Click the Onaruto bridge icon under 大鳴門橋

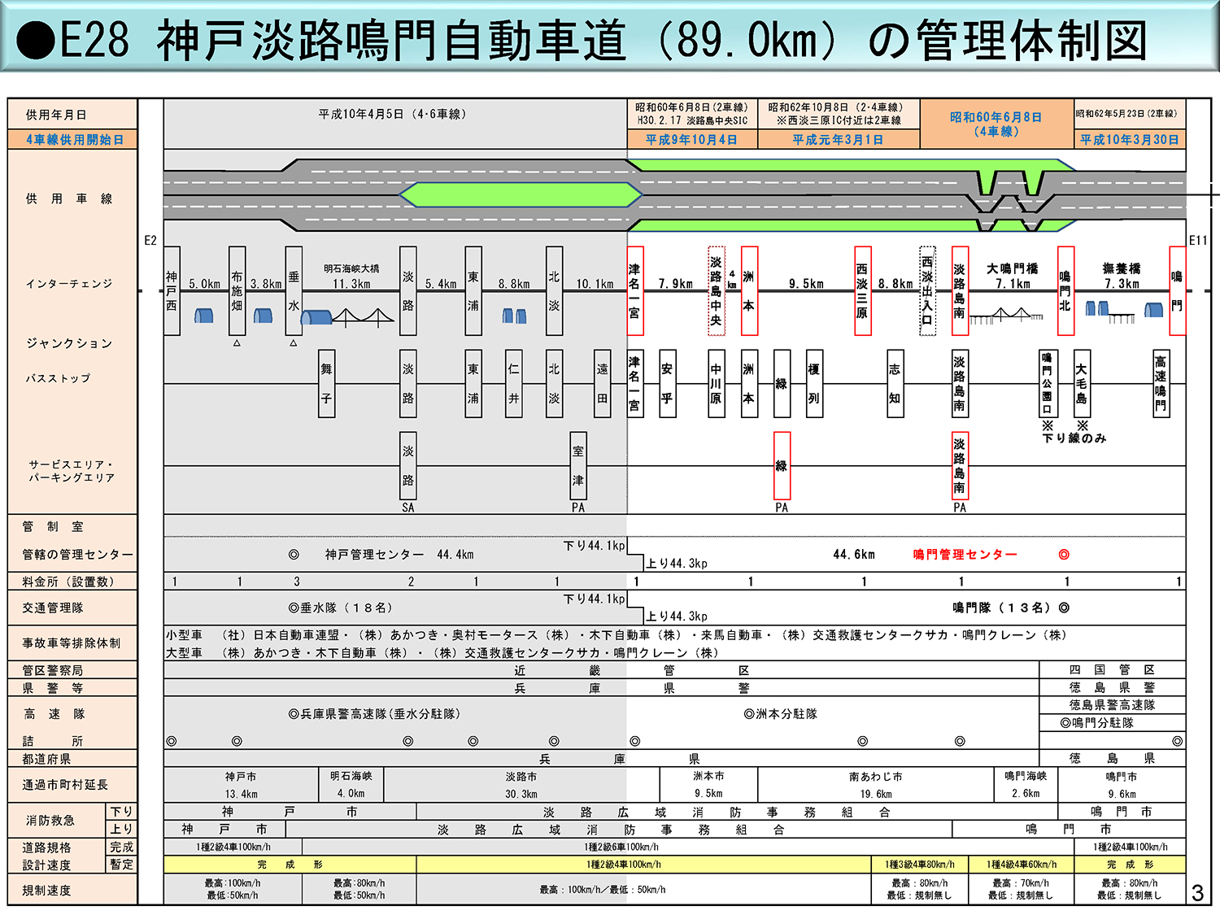(x=1006, y=316)
